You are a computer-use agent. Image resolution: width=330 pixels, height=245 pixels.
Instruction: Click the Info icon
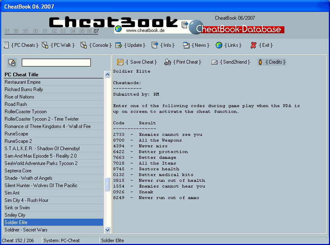click(155, 45)
